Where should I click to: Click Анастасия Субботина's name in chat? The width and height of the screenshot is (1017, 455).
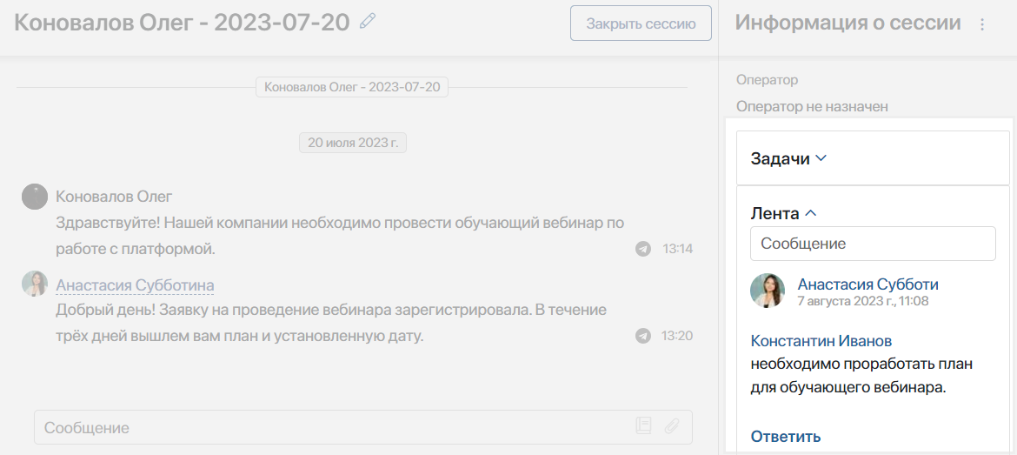click(x=135, y=284)
